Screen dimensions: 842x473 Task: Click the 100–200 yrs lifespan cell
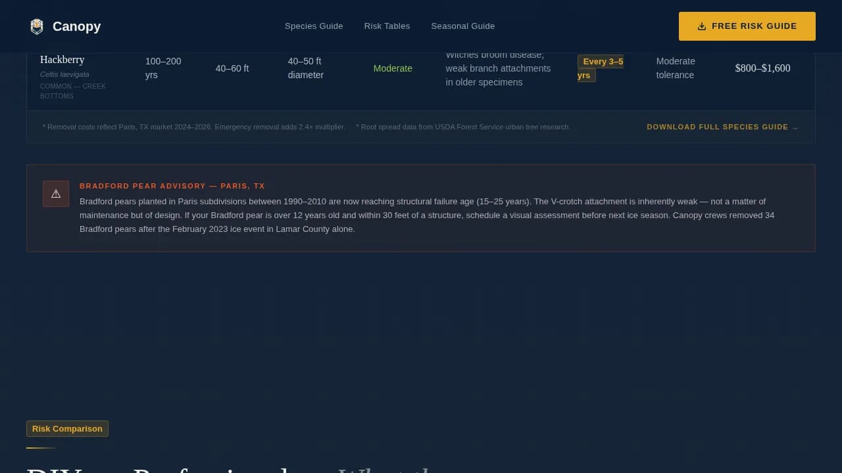pos(163,68)
